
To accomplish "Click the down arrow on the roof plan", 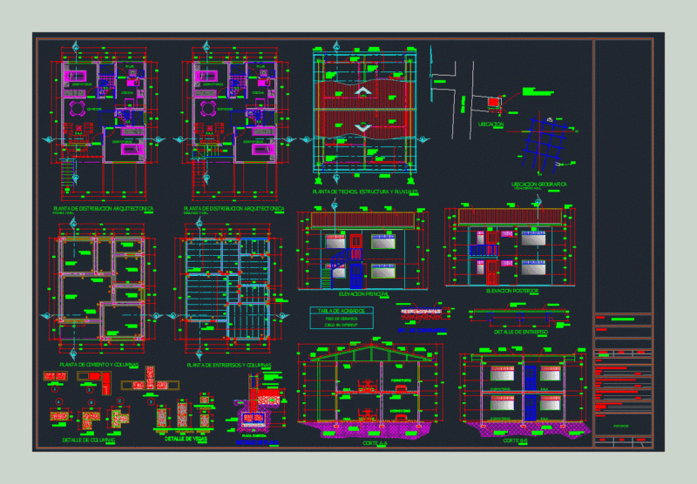I will (363, 128).
